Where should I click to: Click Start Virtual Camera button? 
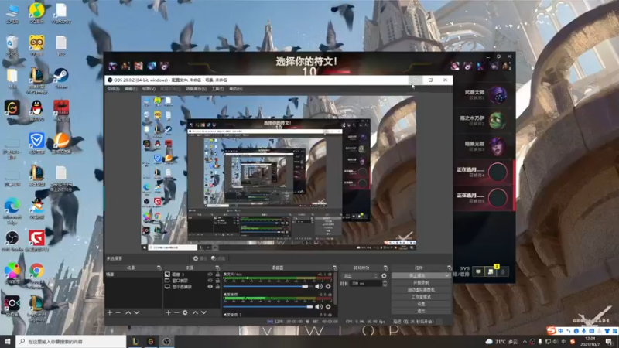(421, 290)
